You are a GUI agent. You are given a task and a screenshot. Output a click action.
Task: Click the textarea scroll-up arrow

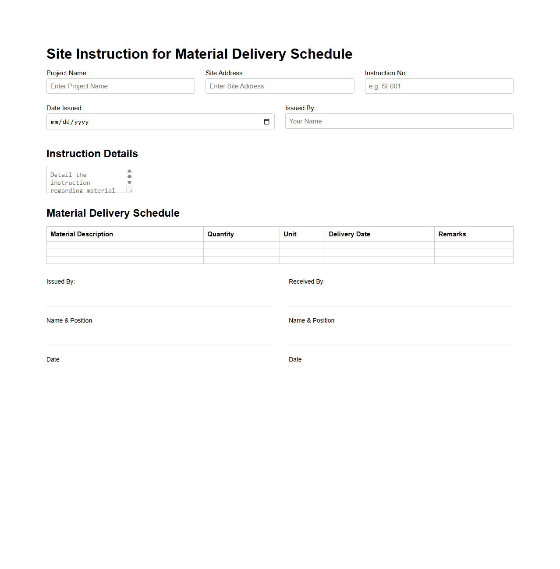129,171
